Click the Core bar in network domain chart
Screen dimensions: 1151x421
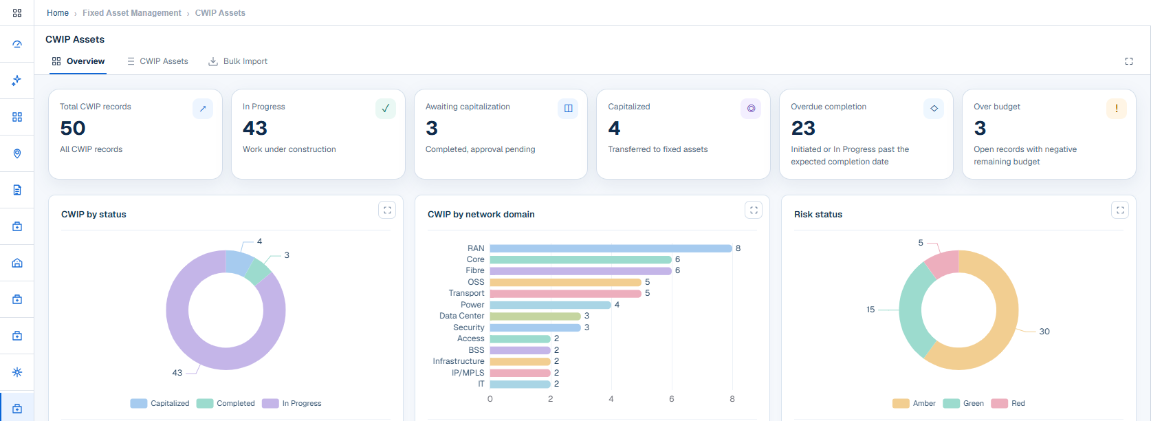click(x=580, y=259)
